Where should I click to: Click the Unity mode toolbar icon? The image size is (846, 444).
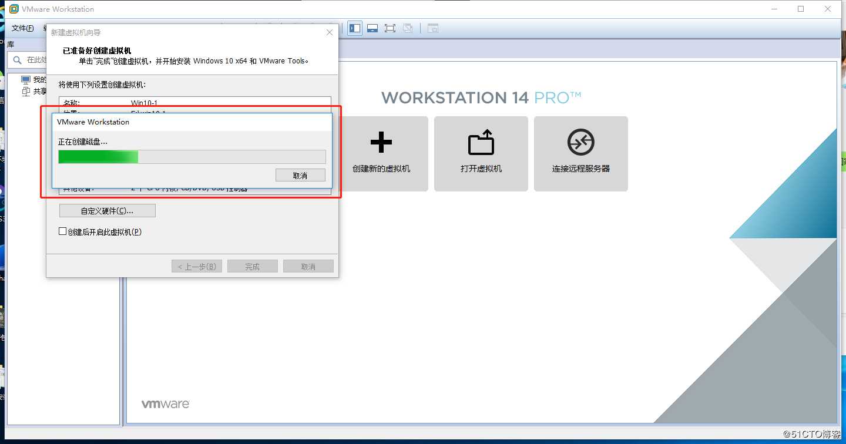[x=408, y=28]
